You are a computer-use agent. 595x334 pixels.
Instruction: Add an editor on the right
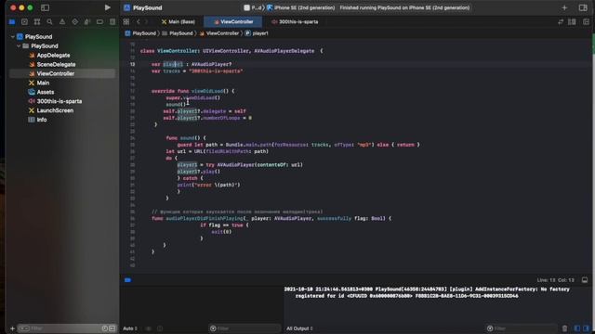[586, 22]
